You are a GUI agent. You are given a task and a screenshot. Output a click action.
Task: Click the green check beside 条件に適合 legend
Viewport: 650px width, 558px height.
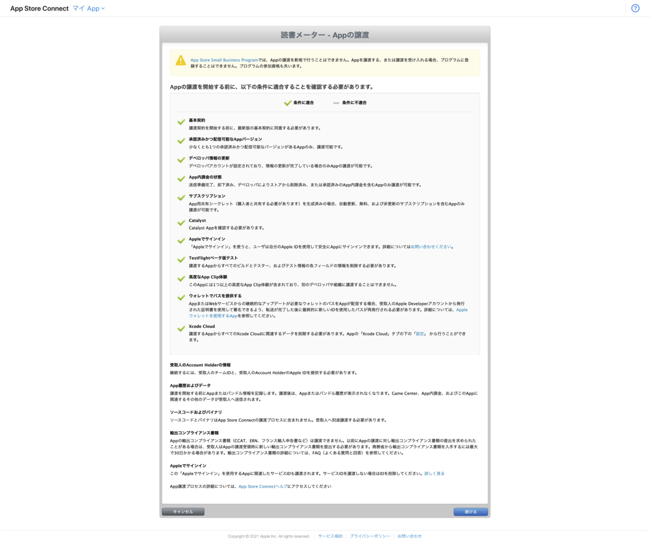point(288,103)
